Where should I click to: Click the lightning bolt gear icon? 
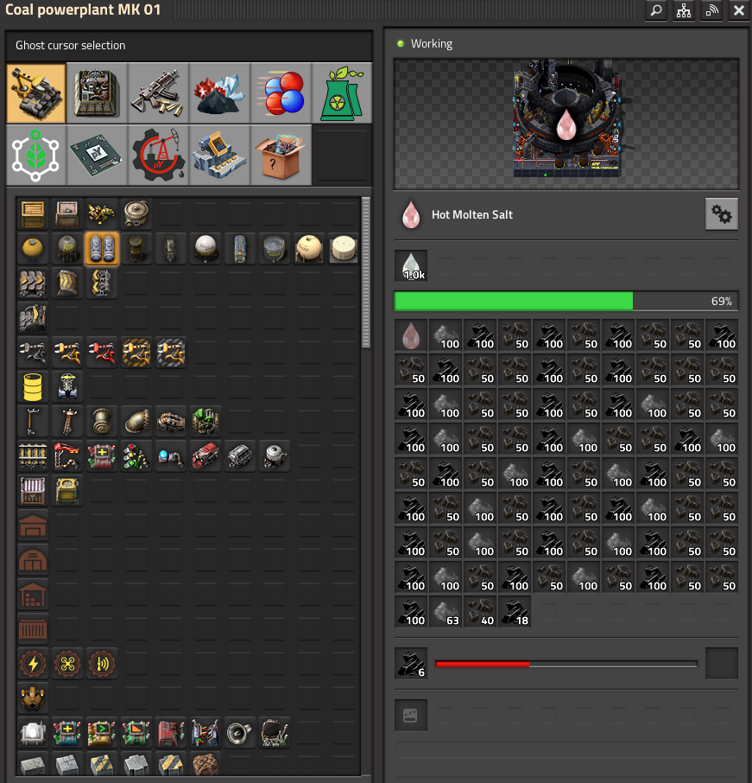pyautogui.click(x=34, y=664)
